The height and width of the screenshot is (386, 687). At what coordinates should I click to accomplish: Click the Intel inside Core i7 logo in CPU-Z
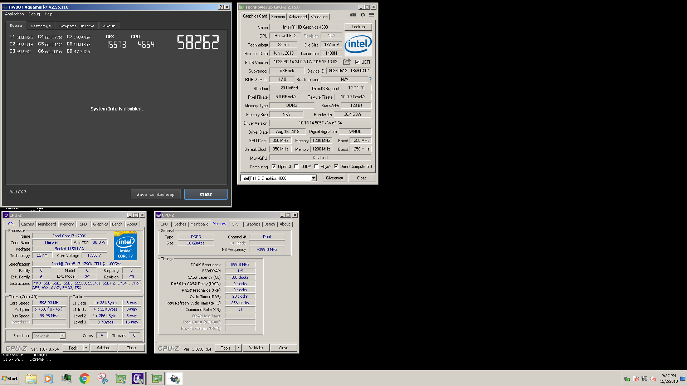pos(125,246)
